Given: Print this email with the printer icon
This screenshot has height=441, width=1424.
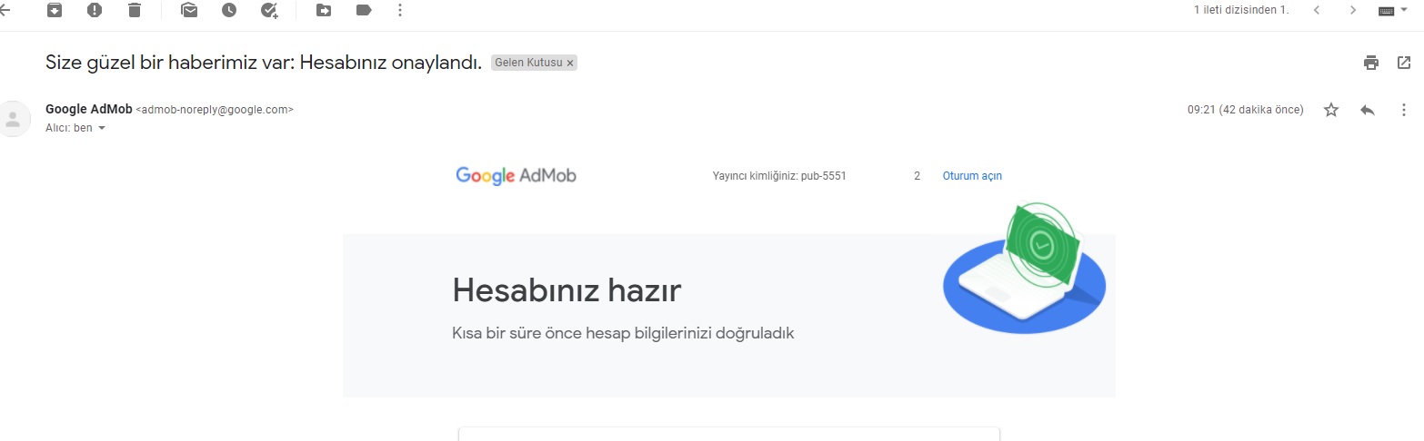Looking at the screenshot, I should (1371, 63).
